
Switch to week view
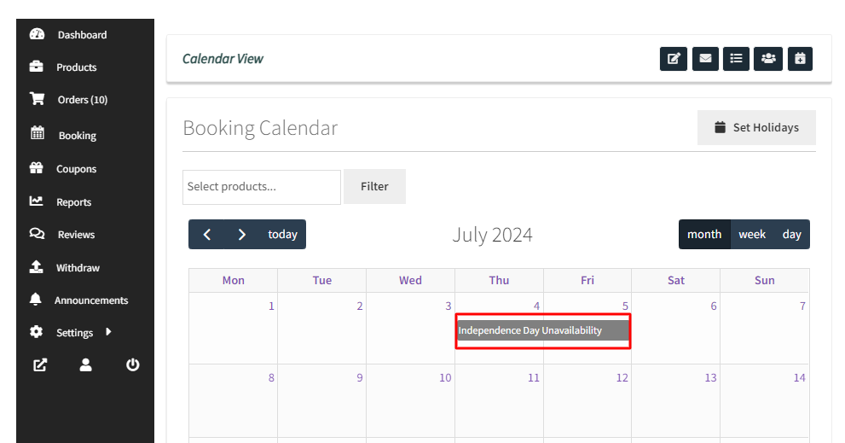pyautogui.click(x=752, y=234)
